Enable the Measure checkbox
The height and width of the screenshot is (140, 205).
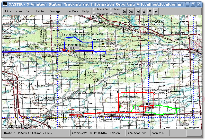pyautogui.click(x=94, y=13)
